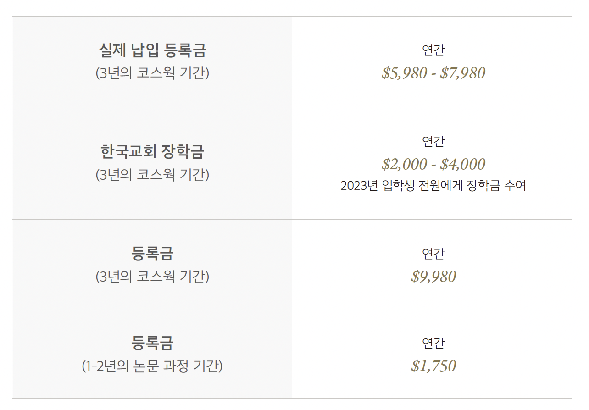Viewport: 589px width, 410px height.
Task: Click the '2023년 입학생 전원에게 장학금 수여' note
Action: pos(433,186)
